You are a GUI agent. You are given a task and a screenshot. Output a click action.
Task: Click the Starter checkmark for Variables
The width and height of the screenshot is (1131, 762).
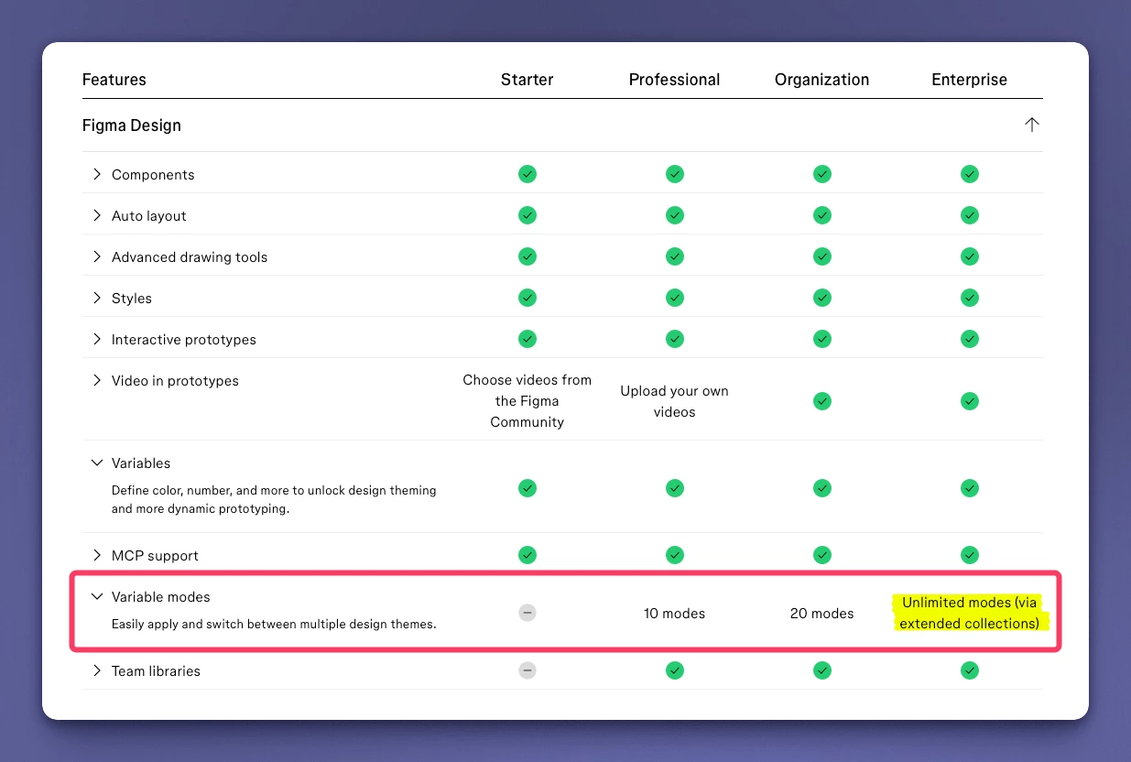point(527,488)
